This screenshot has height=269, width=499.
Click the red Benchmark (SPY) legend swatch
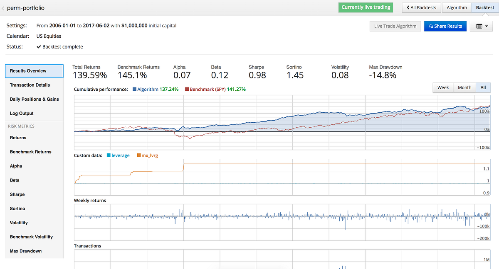(x=187, y=89)
